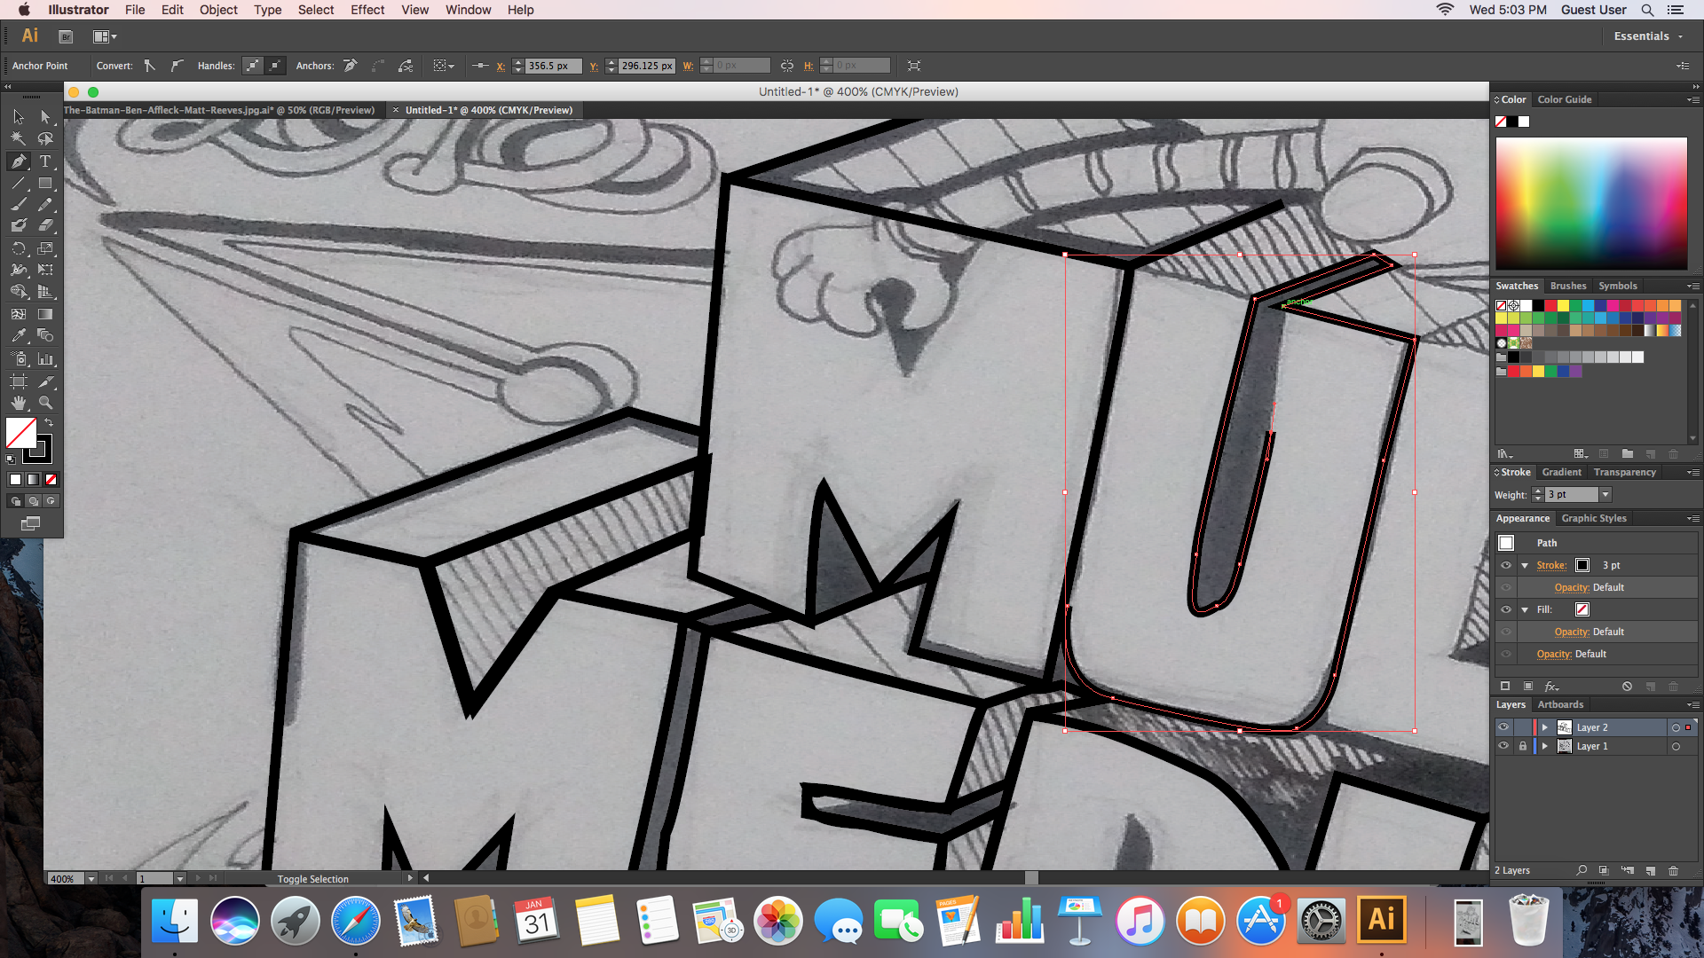This screenshot has height=958, width=1704.
Task: Expand Layer 1 contents
Action: pos(1545,746)
